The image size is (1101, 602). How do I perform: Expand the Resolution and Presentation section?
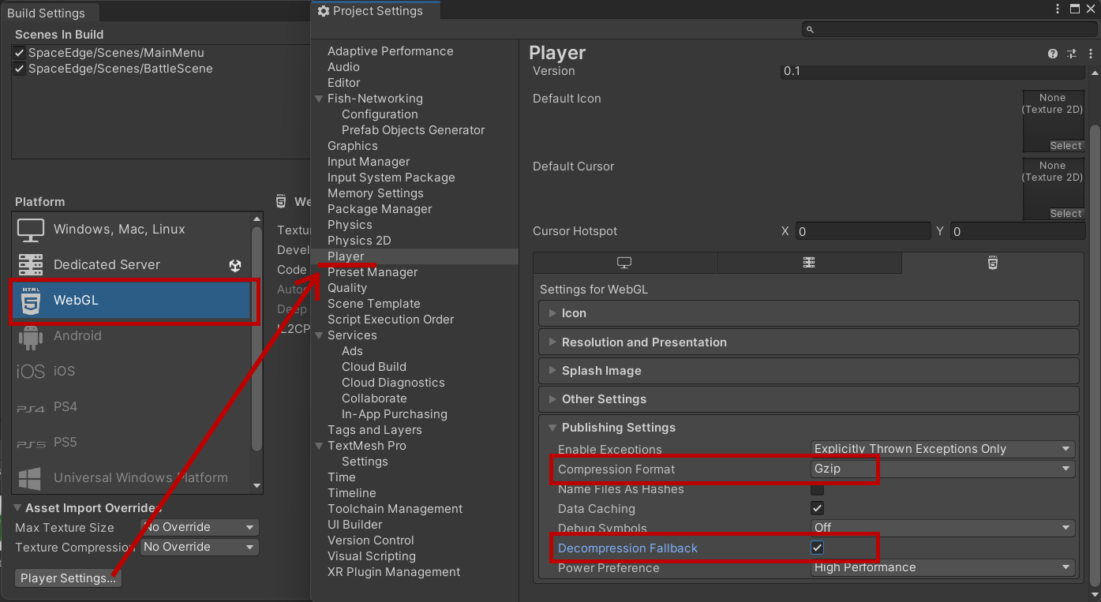point(644,342)
